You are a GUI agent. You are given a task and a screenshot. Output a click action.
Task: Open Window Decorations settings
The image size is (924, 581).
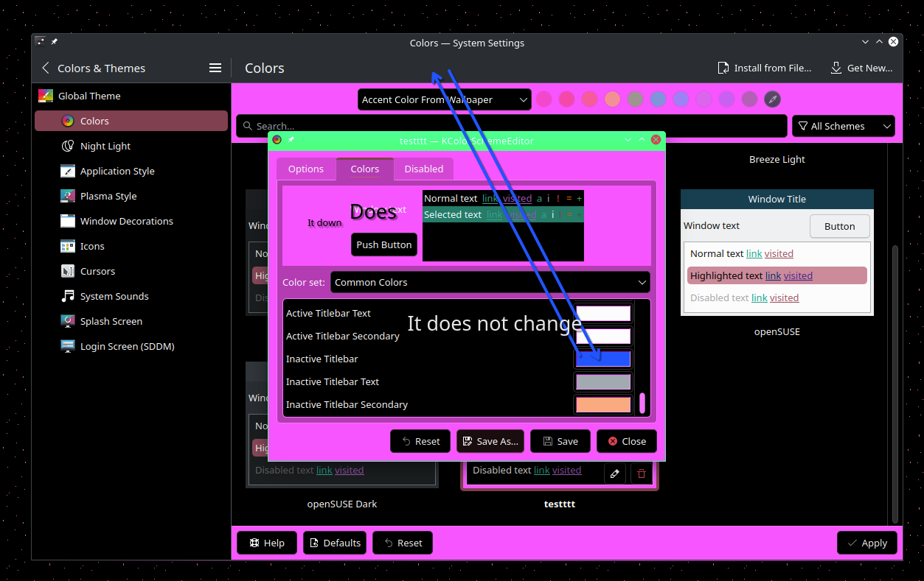(x=131, y=221)
